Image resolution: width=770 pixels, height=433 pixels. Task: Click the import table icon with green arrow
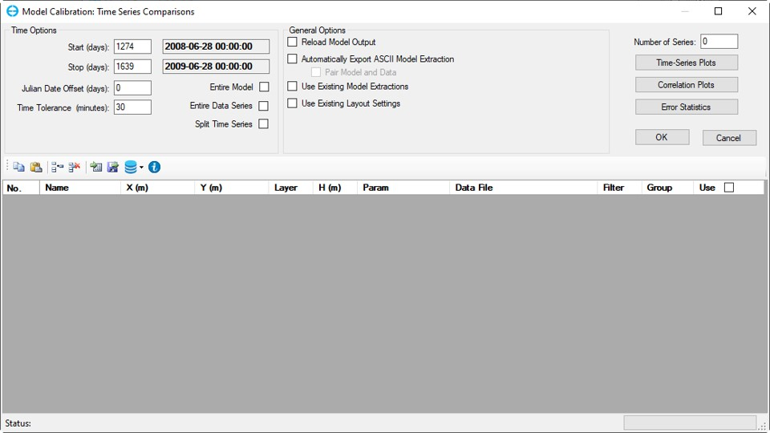coord(96,167)
